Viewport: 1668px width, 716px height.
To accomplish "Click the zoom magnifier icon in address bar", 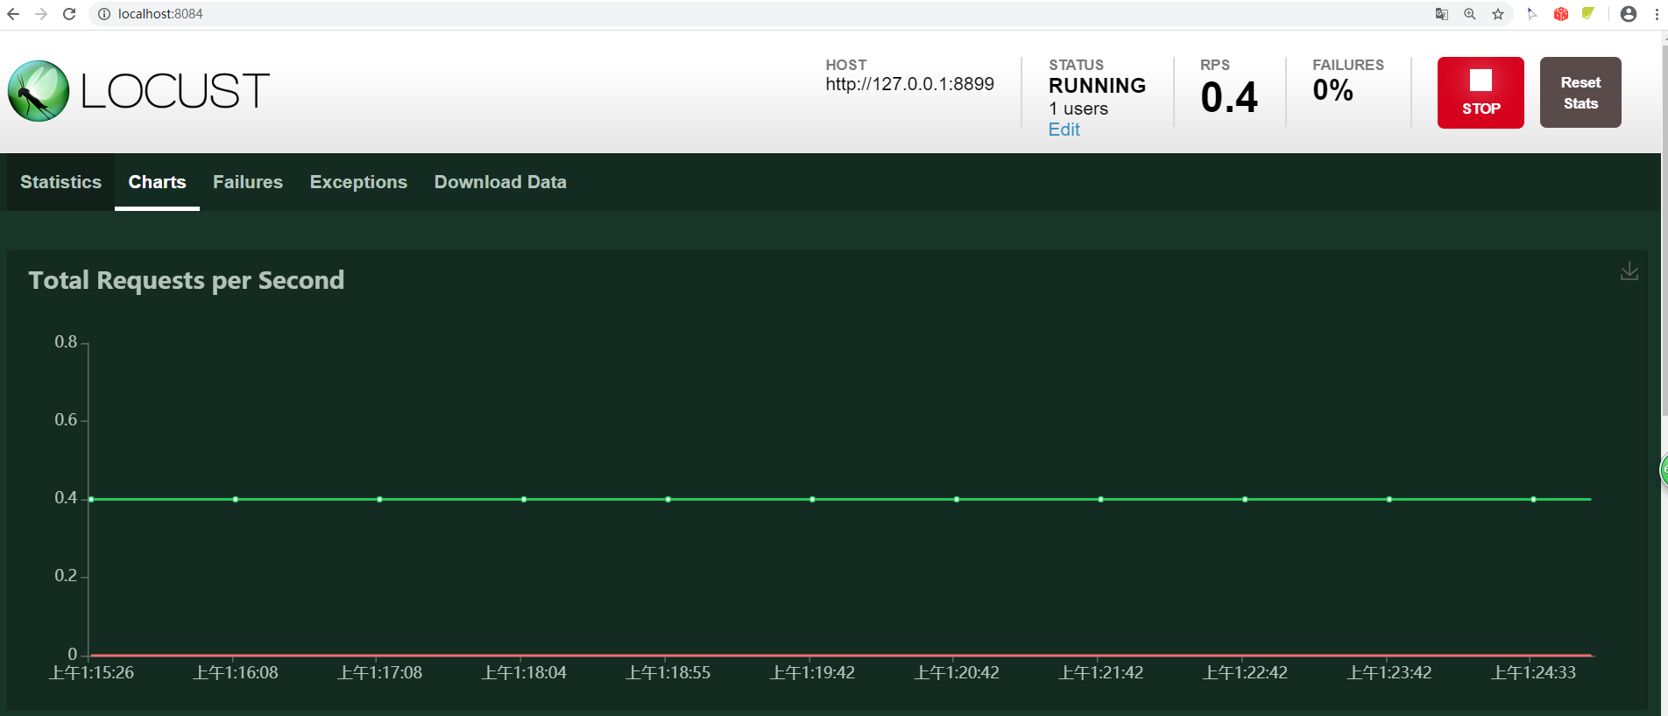I will coord(1470,14).
